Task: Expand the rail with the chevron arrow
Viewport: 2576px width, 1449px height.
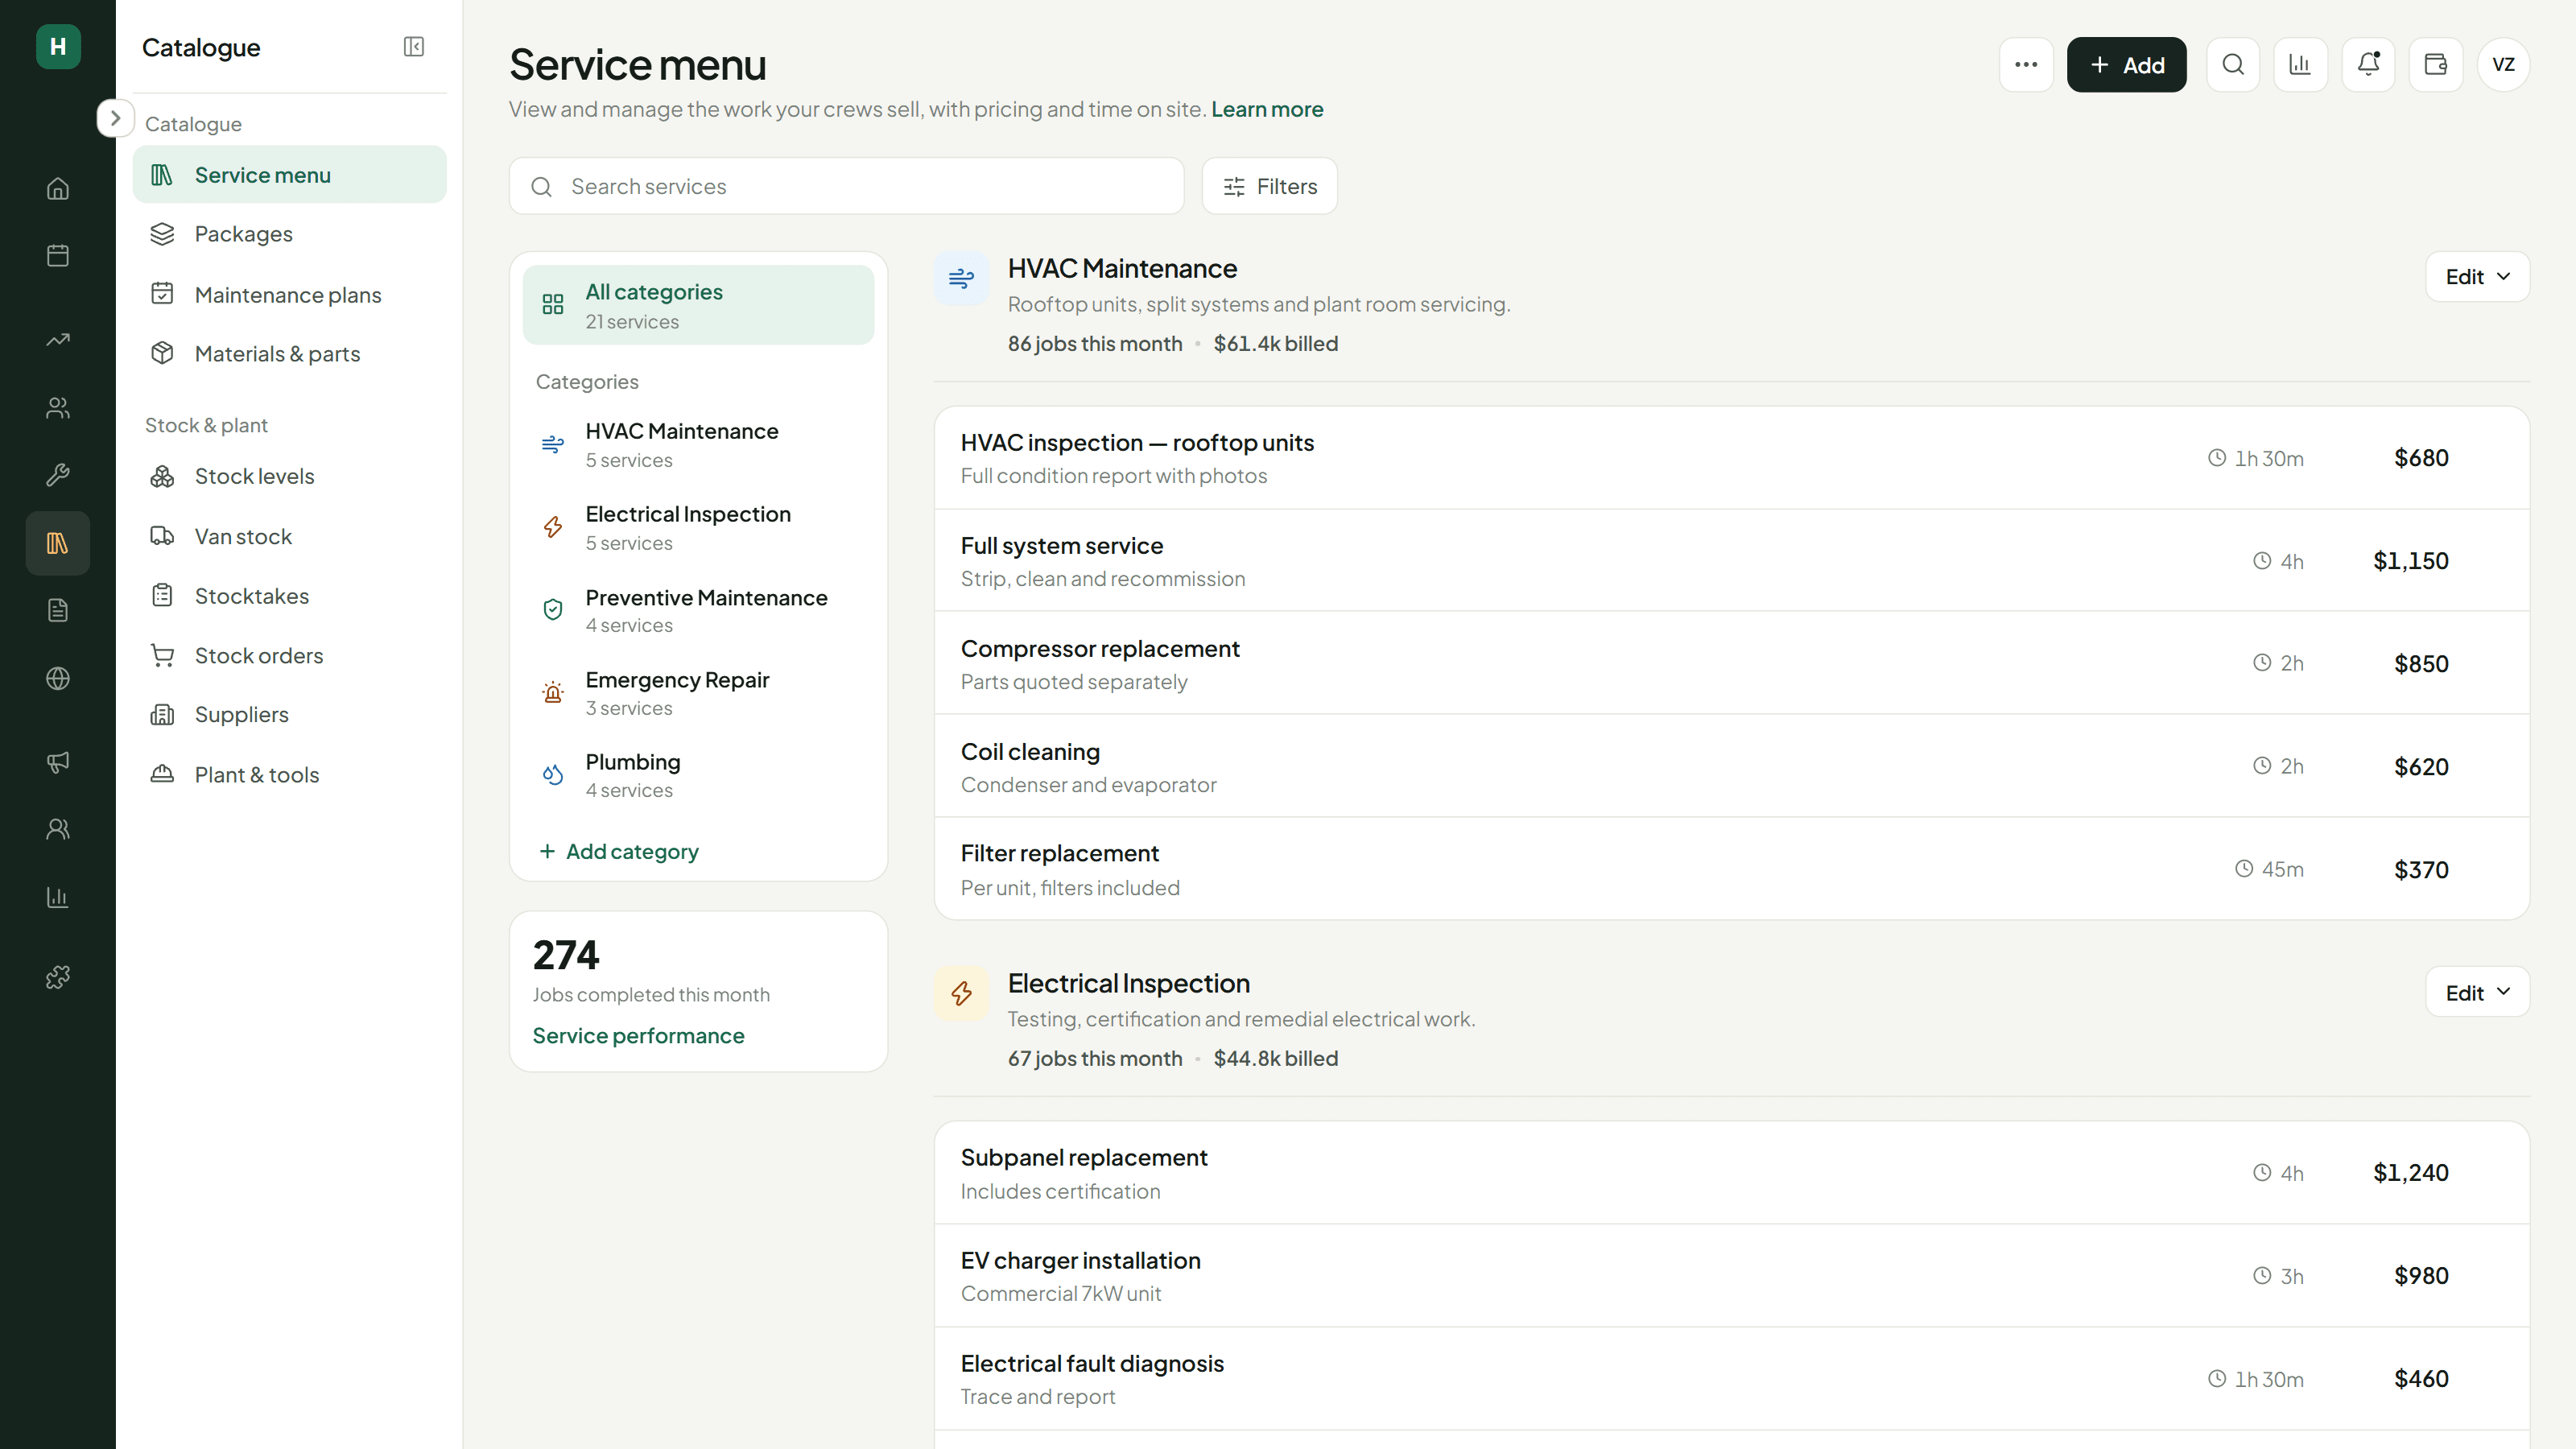Action: coord(115,118)
